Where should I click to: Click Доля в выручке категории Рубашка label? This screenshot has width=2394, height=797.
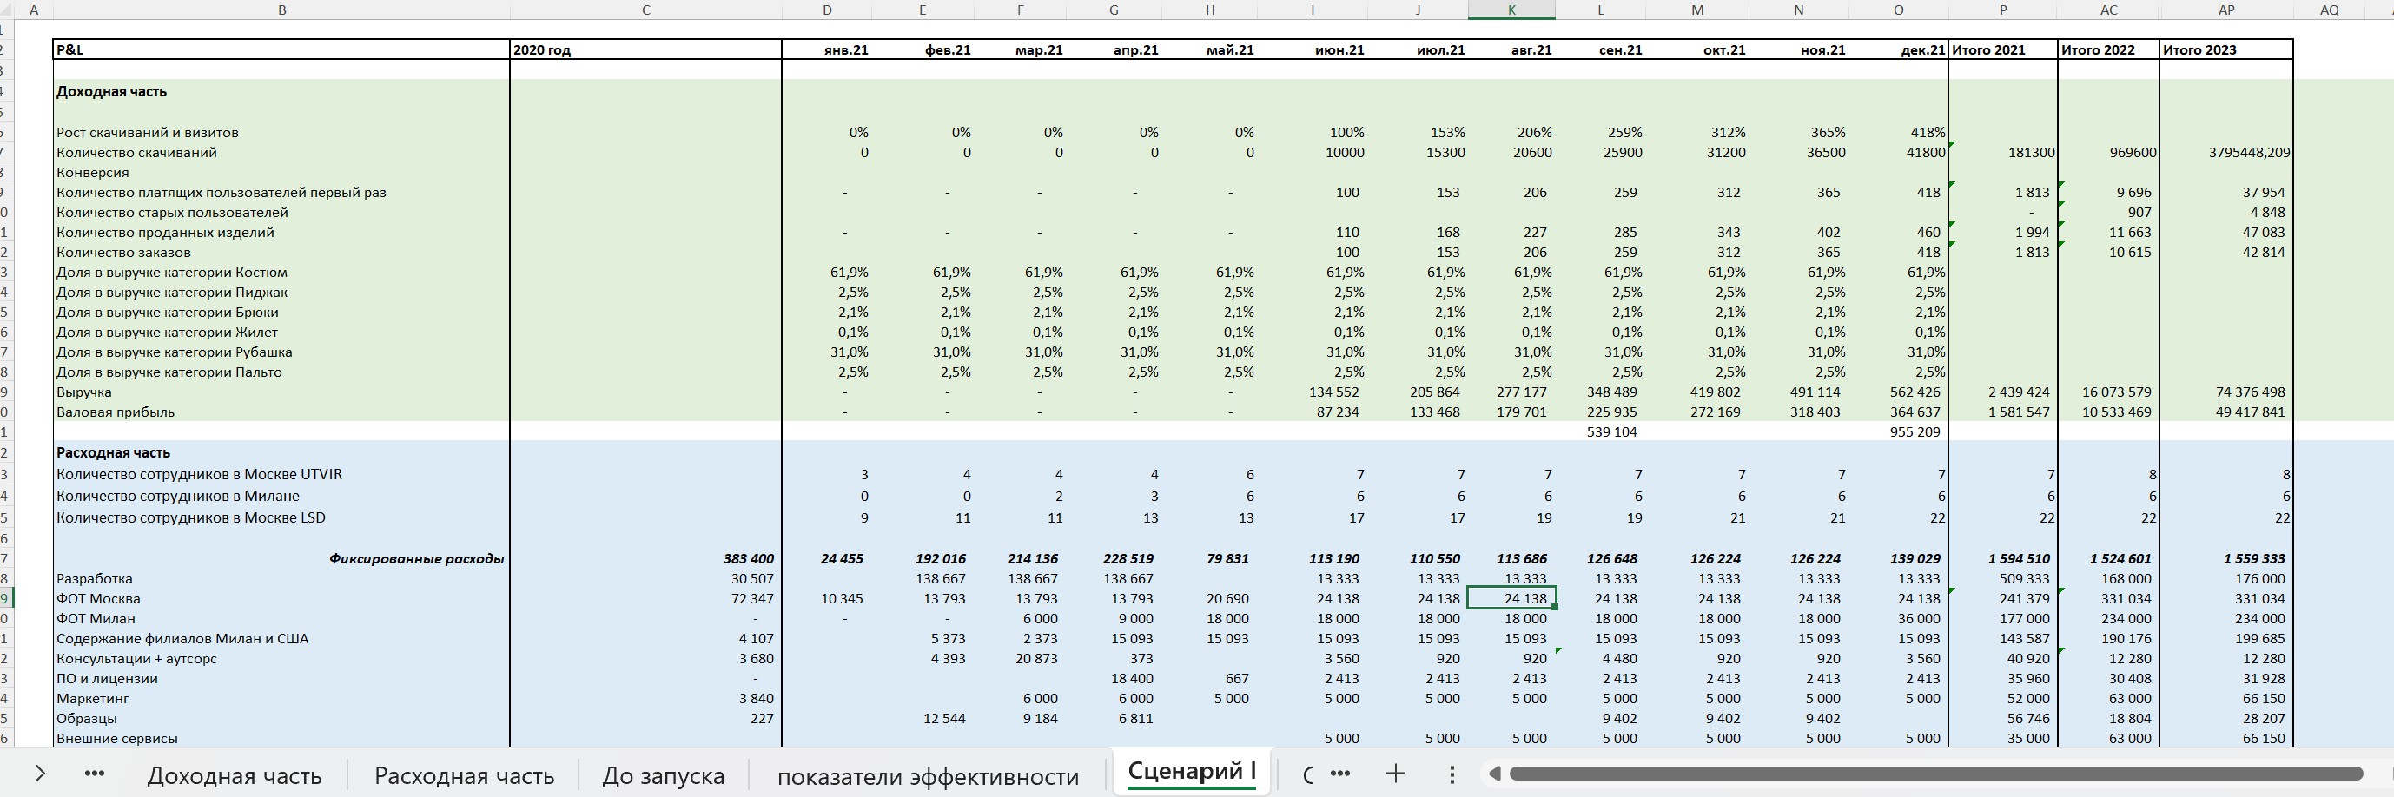click(175, 352)
